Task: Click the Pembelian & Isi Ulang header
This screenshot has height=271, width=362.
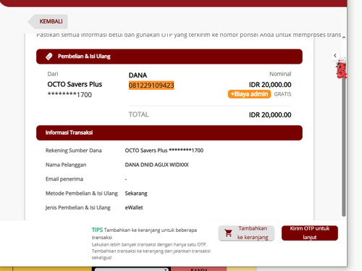Action: 169,57
